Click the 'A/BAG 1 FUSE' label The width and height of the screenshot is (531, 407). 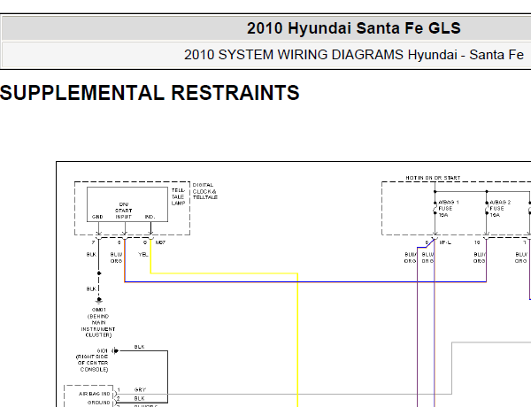449,208
